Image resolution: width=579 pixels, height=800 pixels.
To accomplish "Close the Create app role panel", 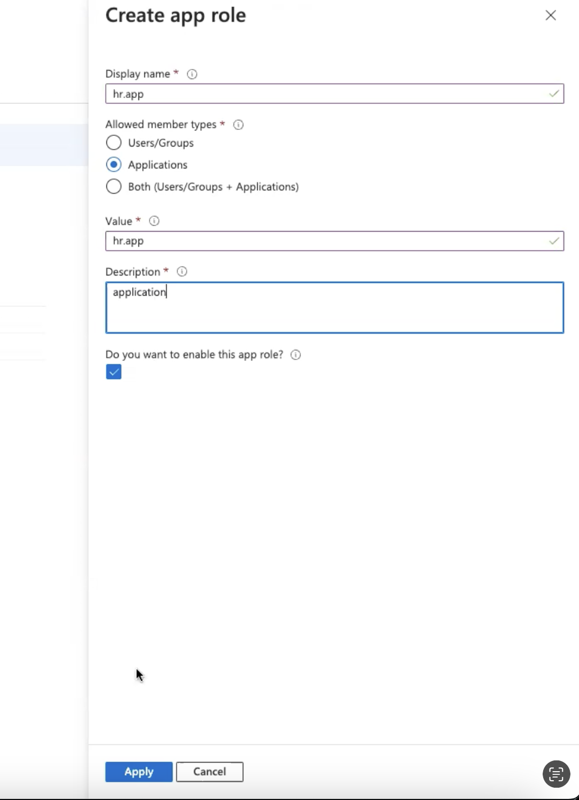I will click(550, 15).
